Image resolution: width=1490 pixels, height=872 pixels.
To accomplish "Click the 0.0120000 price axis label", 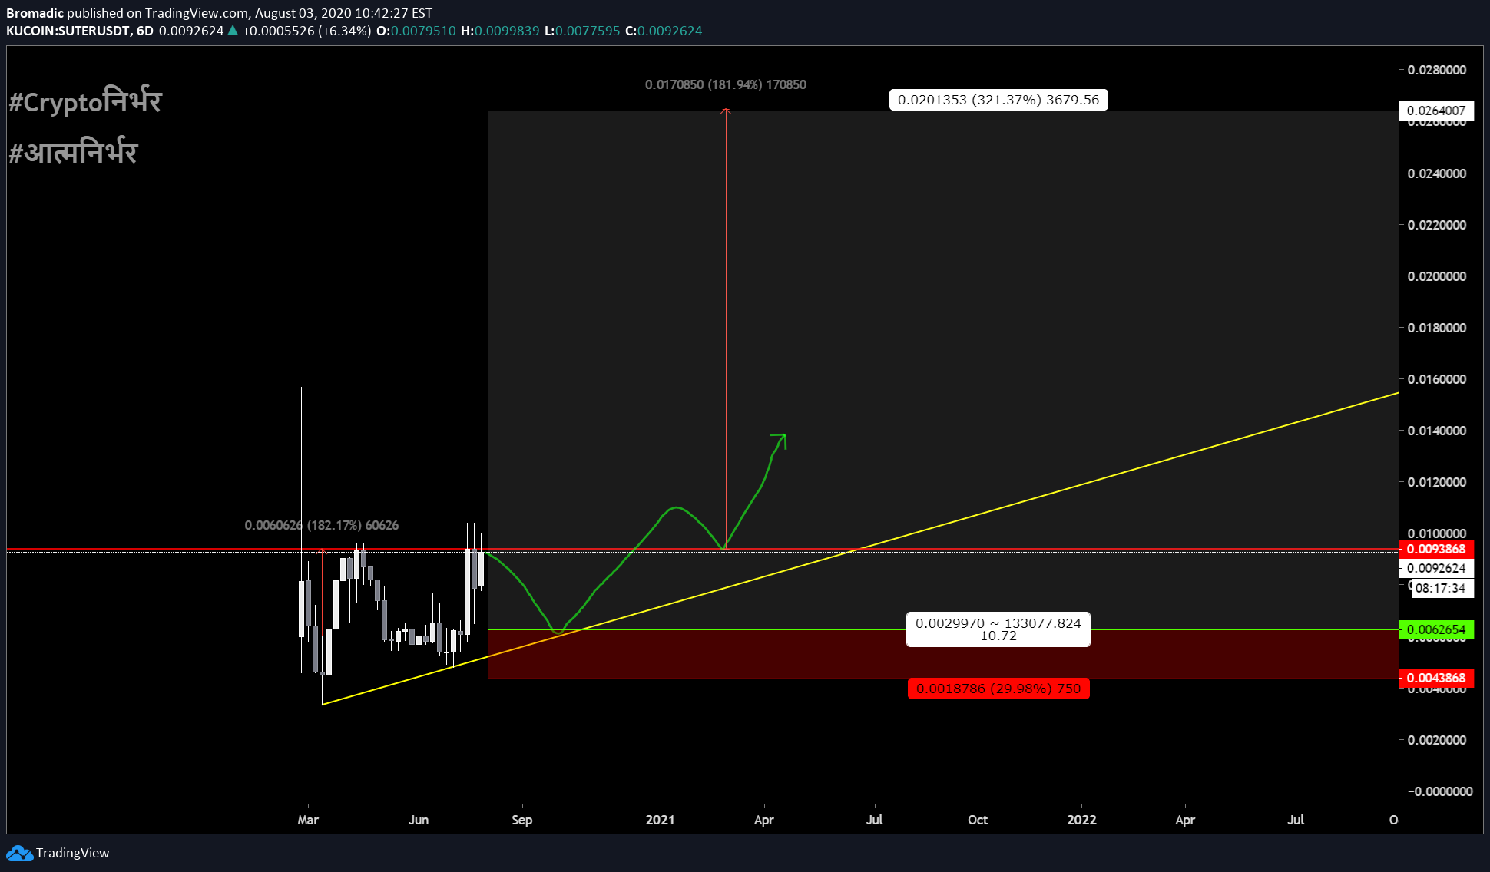I will click(1436, 482).
